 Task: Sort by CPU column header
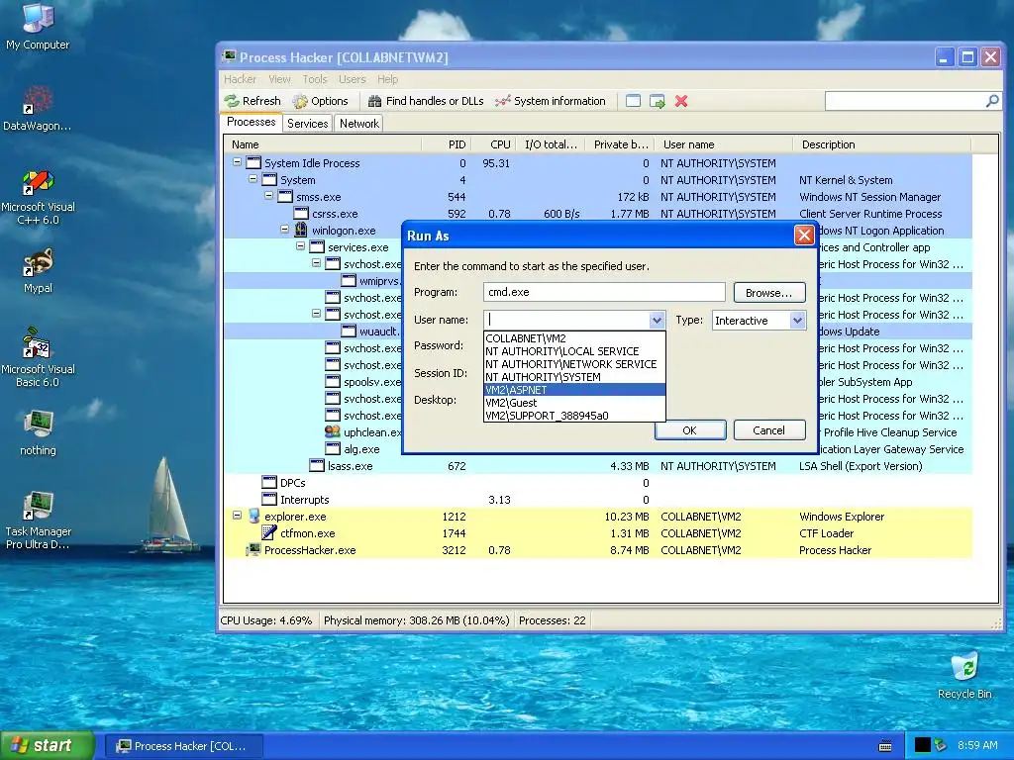point(493,144)
